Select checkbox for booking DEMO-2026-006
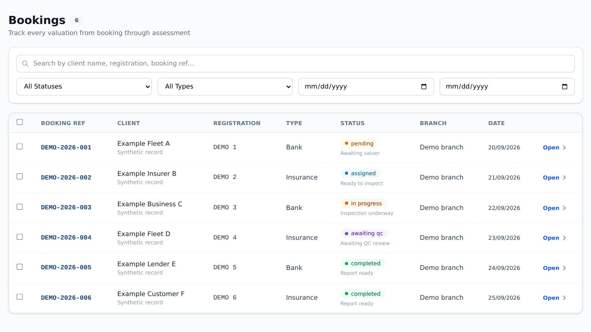591x332 pixels. point(20,297)
